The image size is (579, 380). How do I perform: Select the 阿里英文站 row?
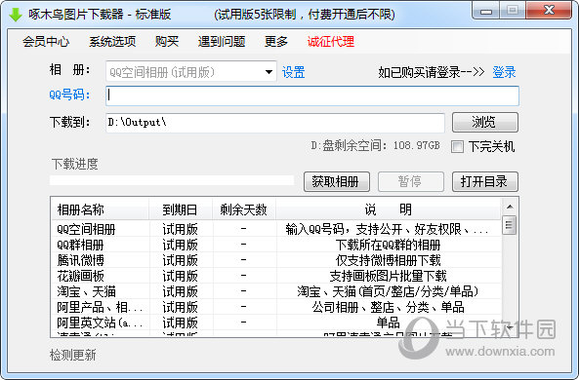276,323
